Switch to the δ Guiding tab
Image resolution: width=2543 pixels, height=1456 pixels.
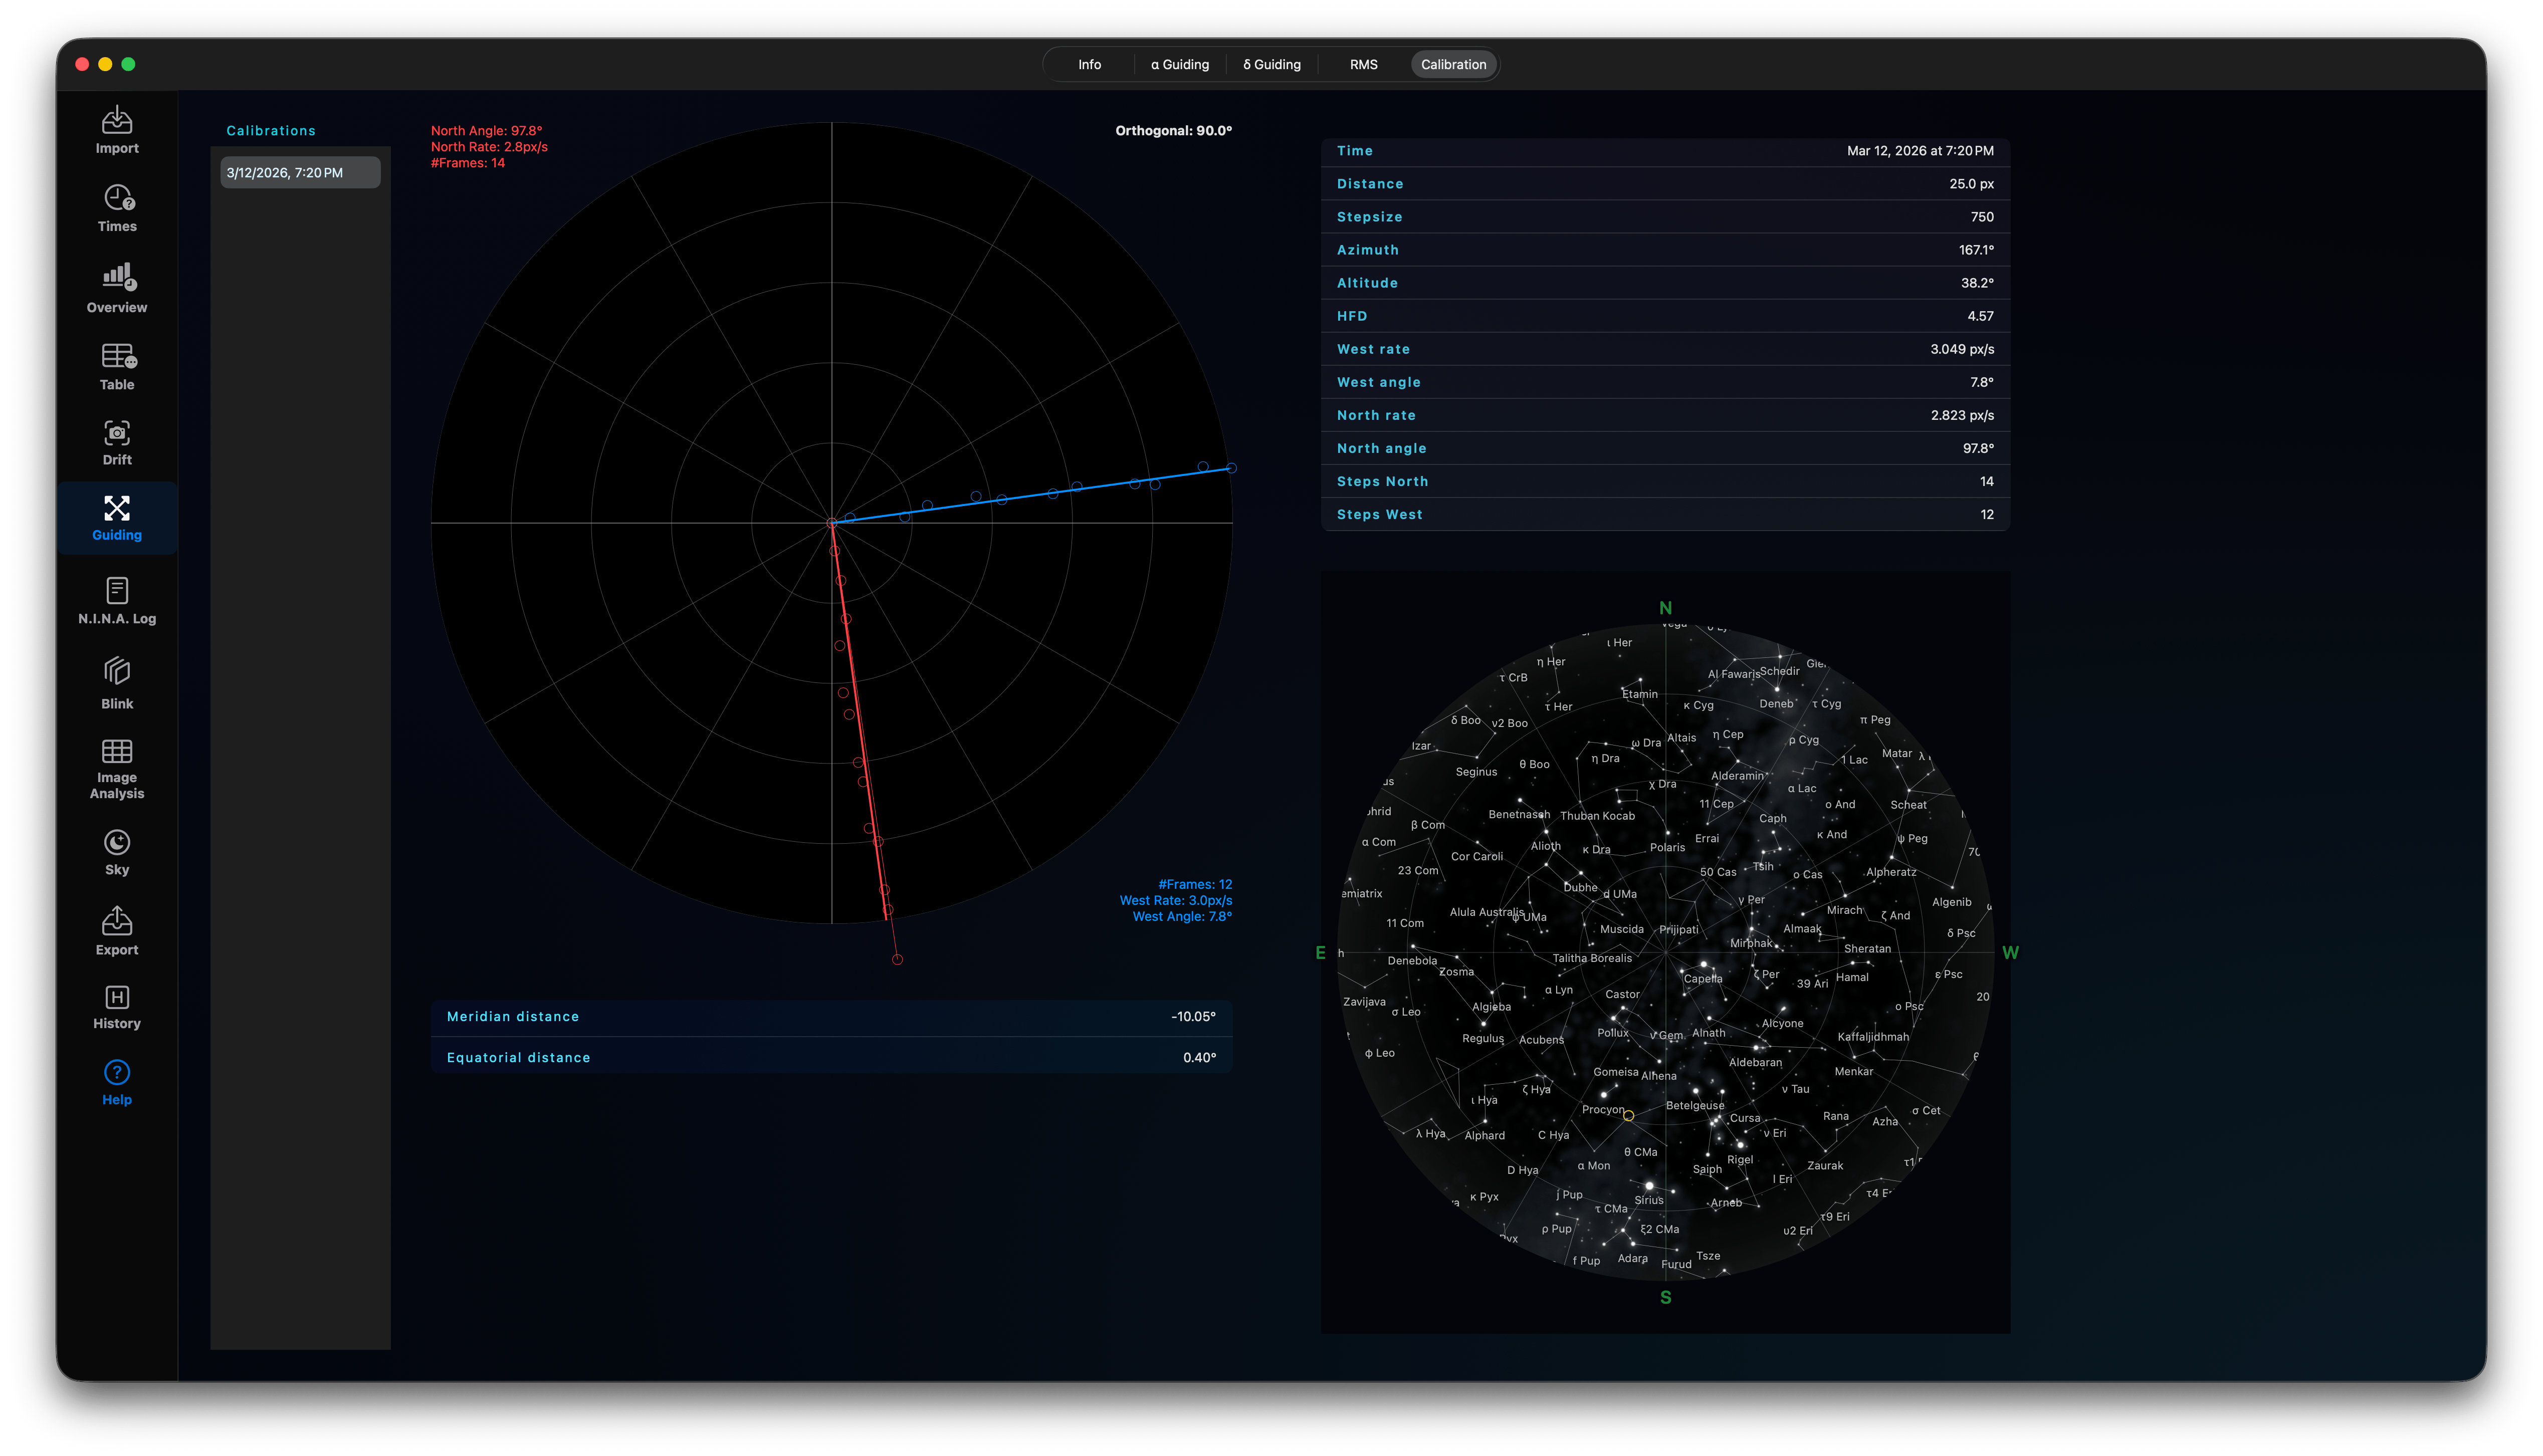pyautogui.click(x=1272, y=64)
